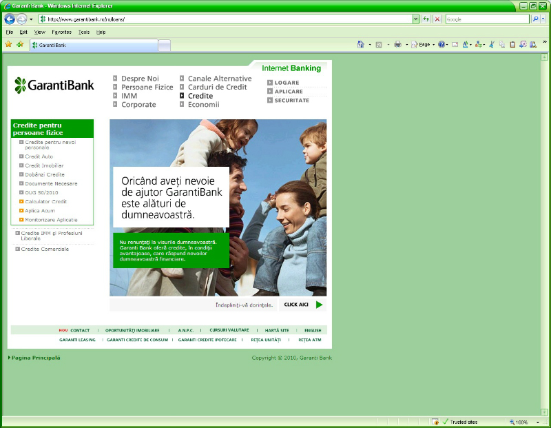Image resolution: width=551 pixels, height=428 pixels.
Task: Click the GarantiBank clover logo
Action: click(21, 85)
